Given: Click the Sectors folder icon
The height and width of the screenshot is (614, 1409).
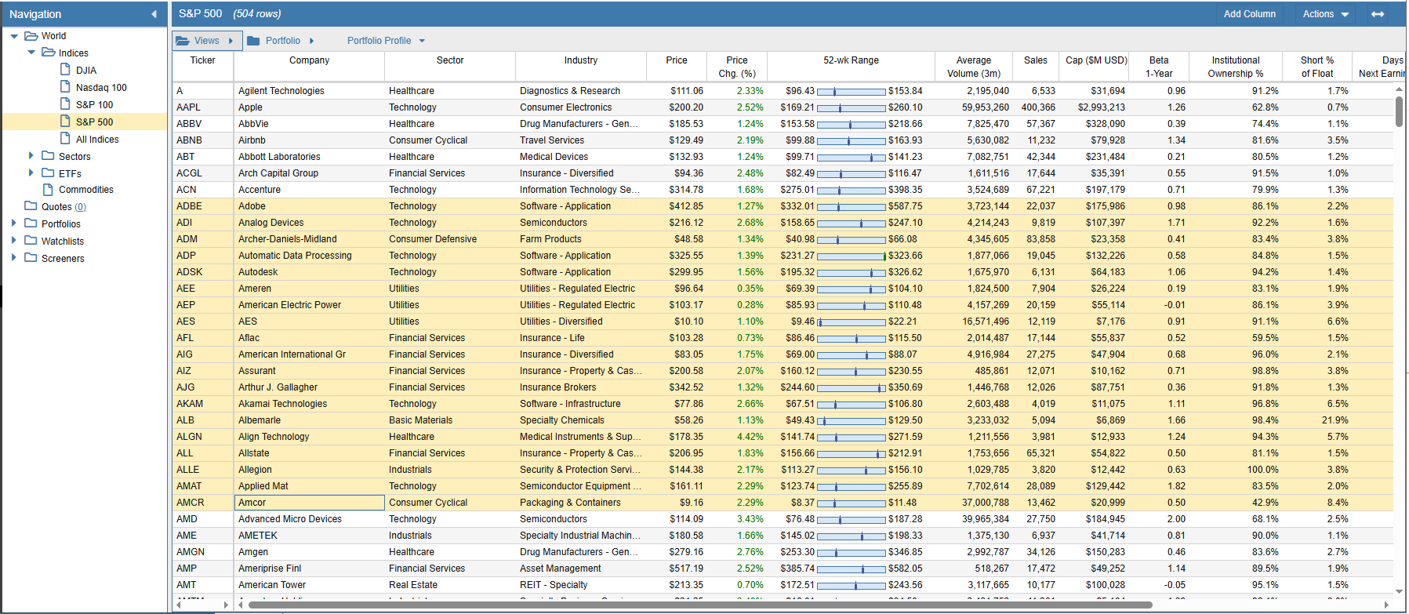Looking at the screenshot, I should click(49, 156).
